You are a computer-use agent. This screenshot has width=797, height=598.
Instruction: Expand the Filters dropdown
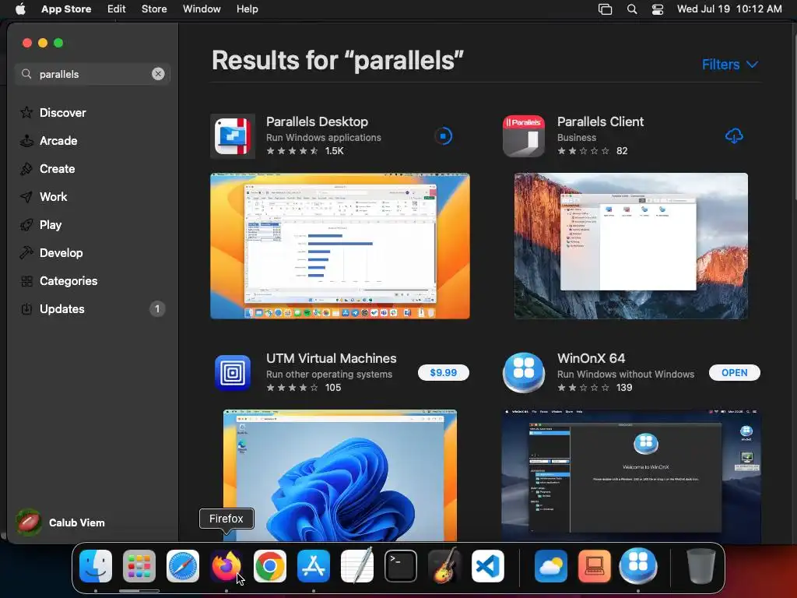[730, 65]
